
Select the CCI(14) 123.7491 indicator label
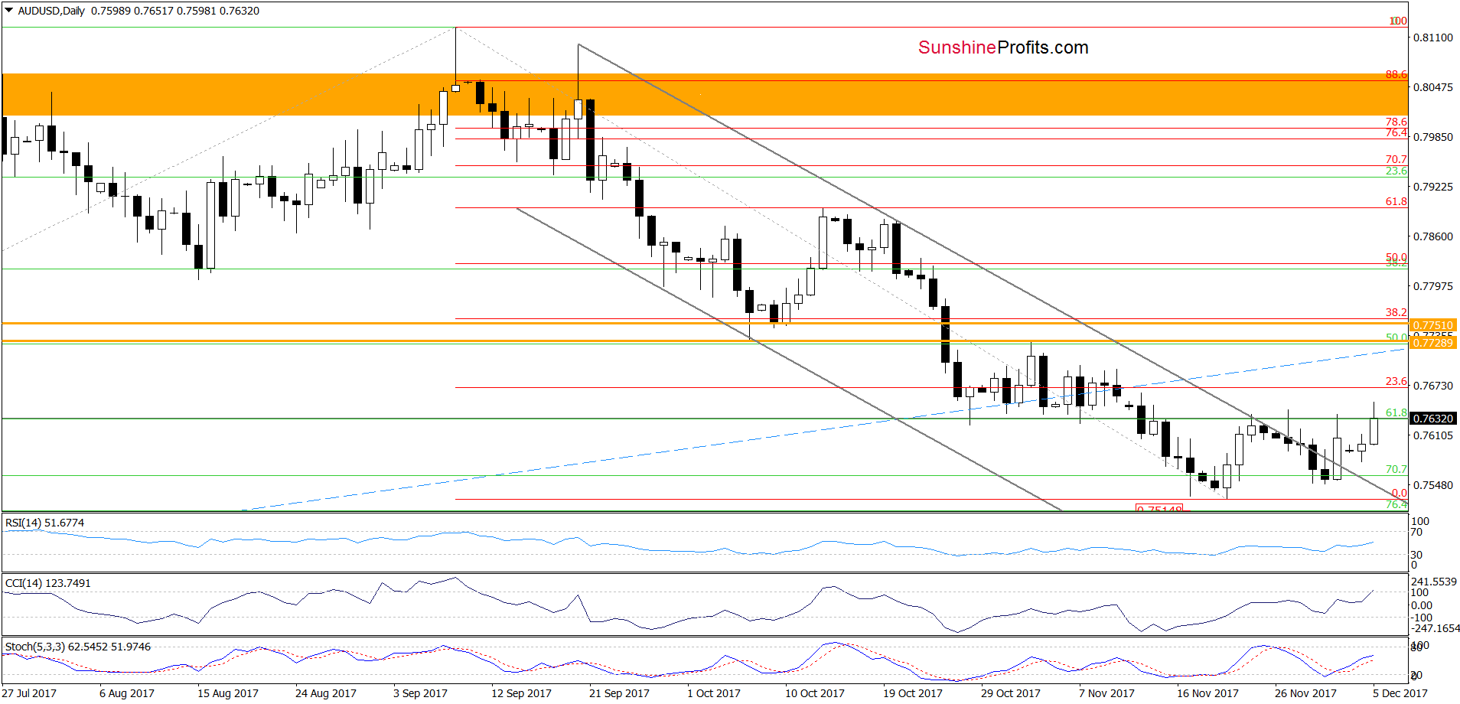(x=48, y=583)
